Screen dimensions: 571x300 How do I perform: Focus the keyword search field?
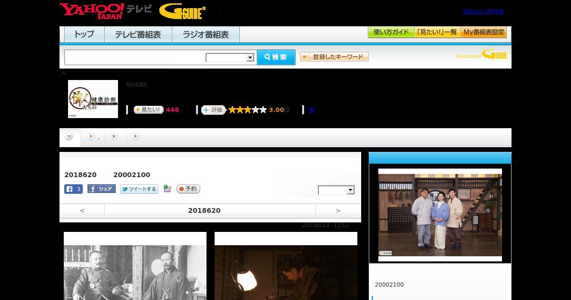(135, 57)
